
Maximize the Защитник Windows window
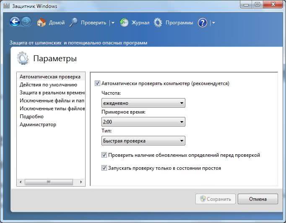257,4
